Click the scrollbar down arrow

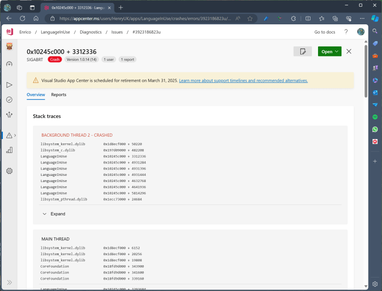click(366, 286)
